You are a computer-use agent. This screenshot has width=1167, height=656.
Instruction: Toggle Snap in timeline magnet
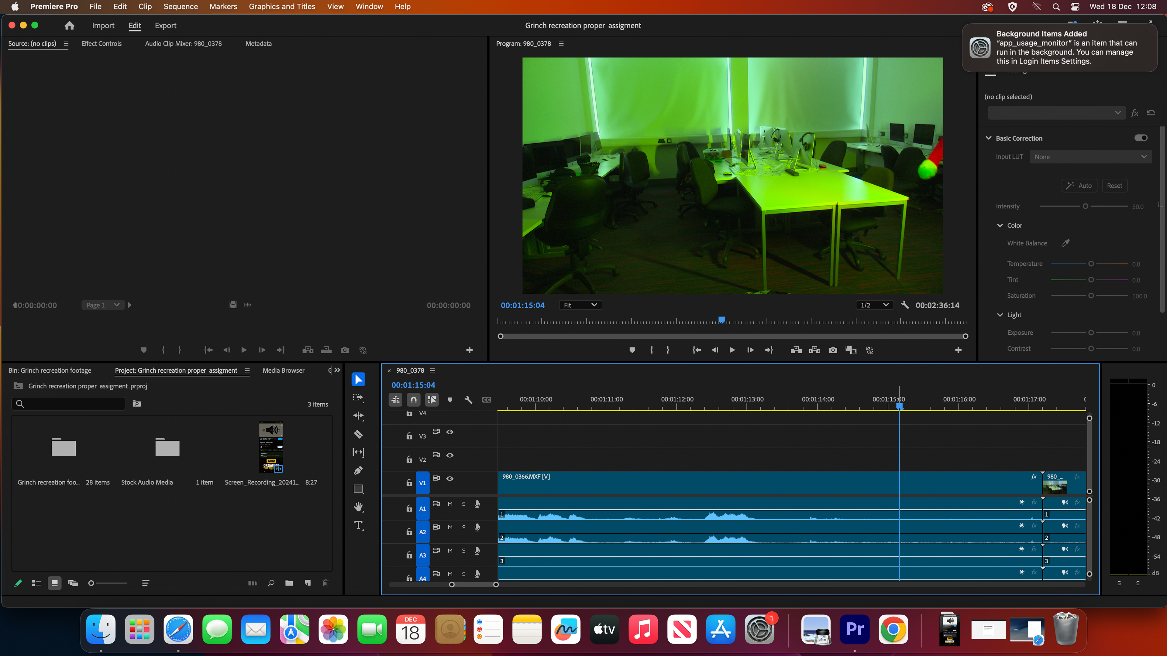pos(413,400)
